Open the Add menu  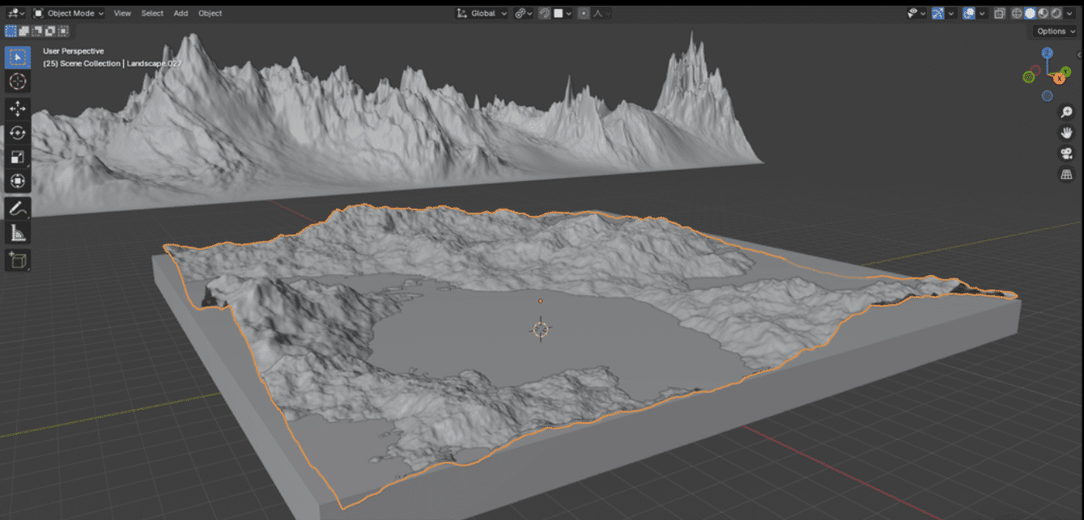tap(181, 14)
